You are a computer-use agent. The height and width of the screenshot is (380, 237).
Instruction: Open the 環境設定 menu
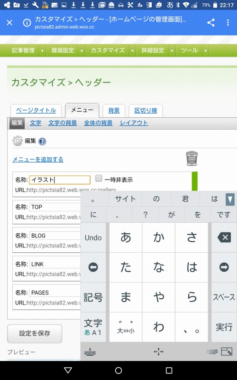click(63, 50)
